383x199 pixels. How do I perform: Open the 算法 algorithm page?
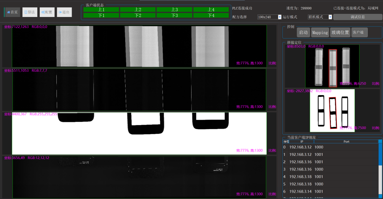coord(30,12)
